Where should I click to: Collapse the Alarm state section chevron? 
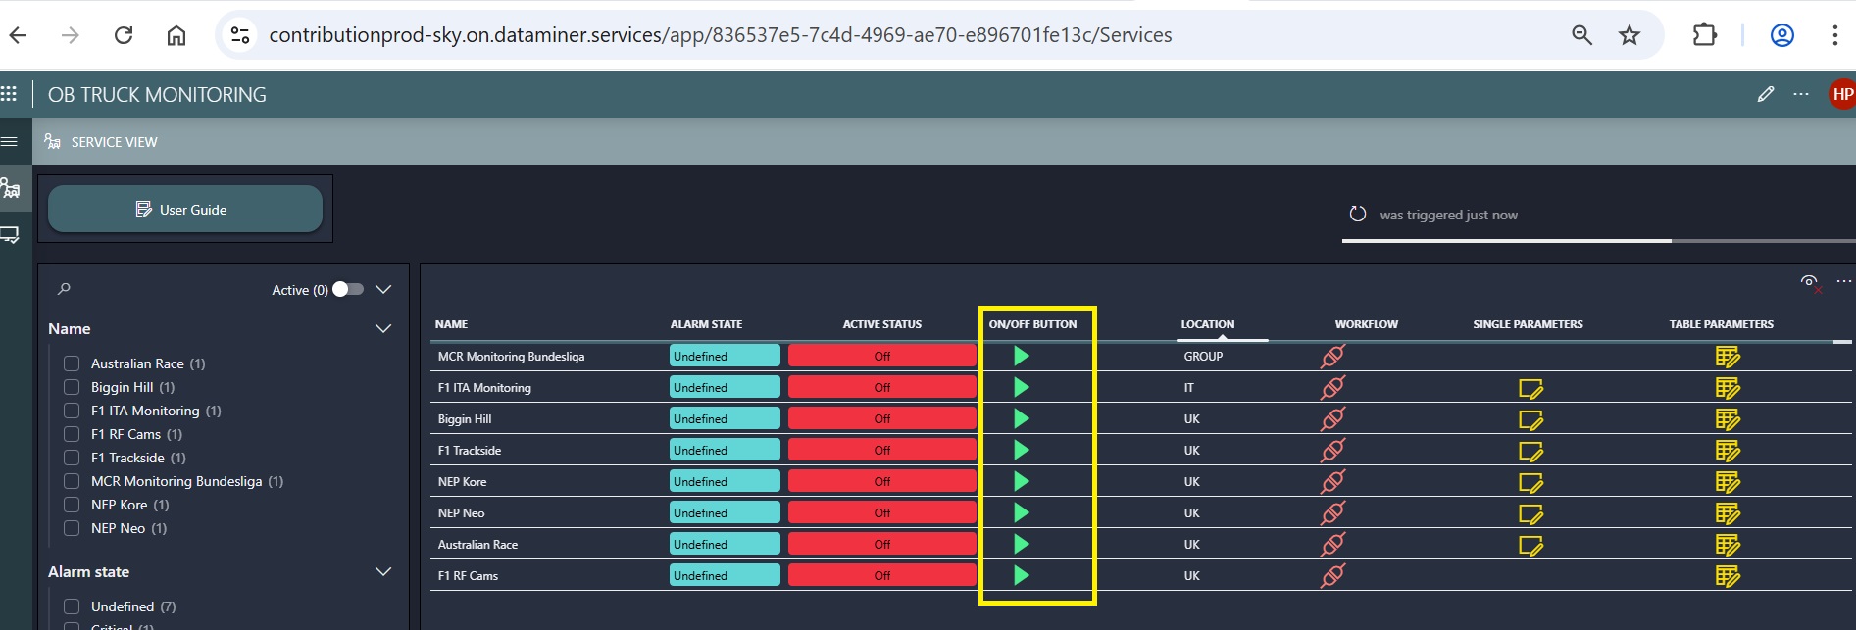[x=383, y=572]
